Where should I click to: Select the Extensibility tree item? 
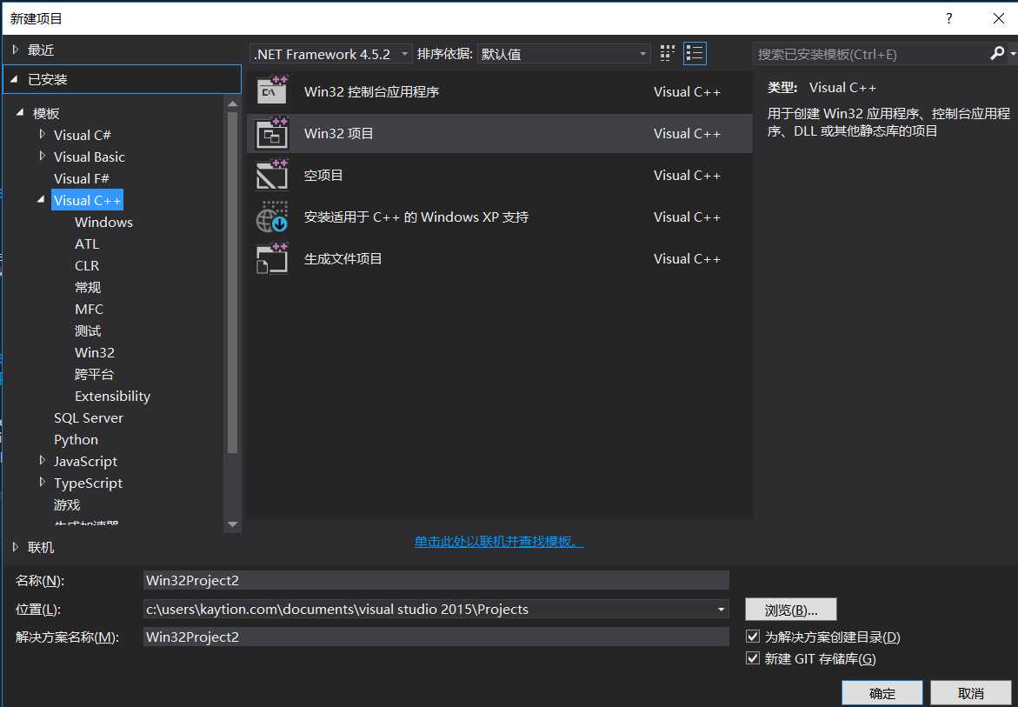tap(112, 396)
